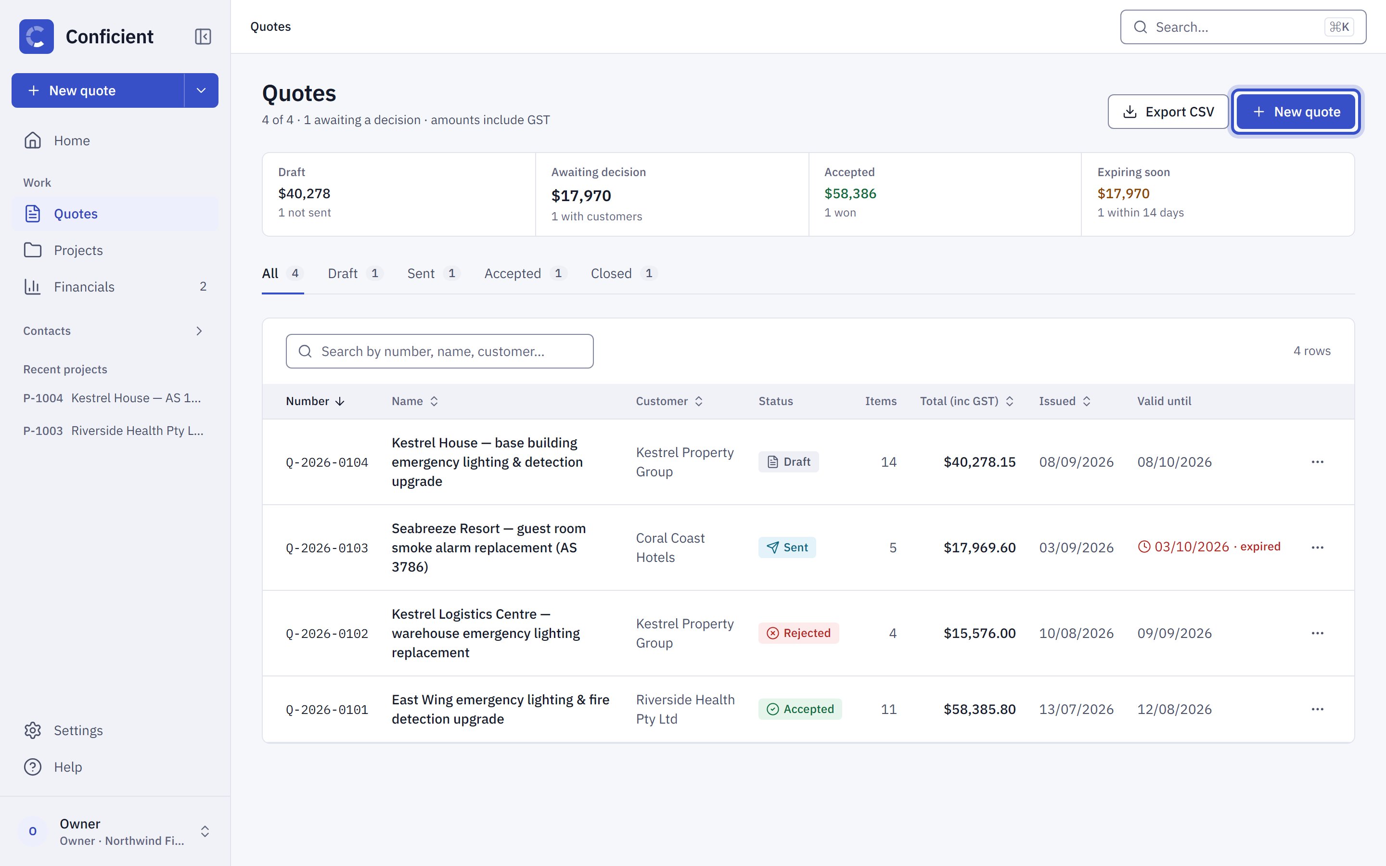This screenshot has width=1386, height=866.
Task: Switch to the Closed tab
Action: [x=624, y=274]
